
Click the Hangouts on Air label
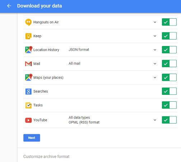[46, 22]
